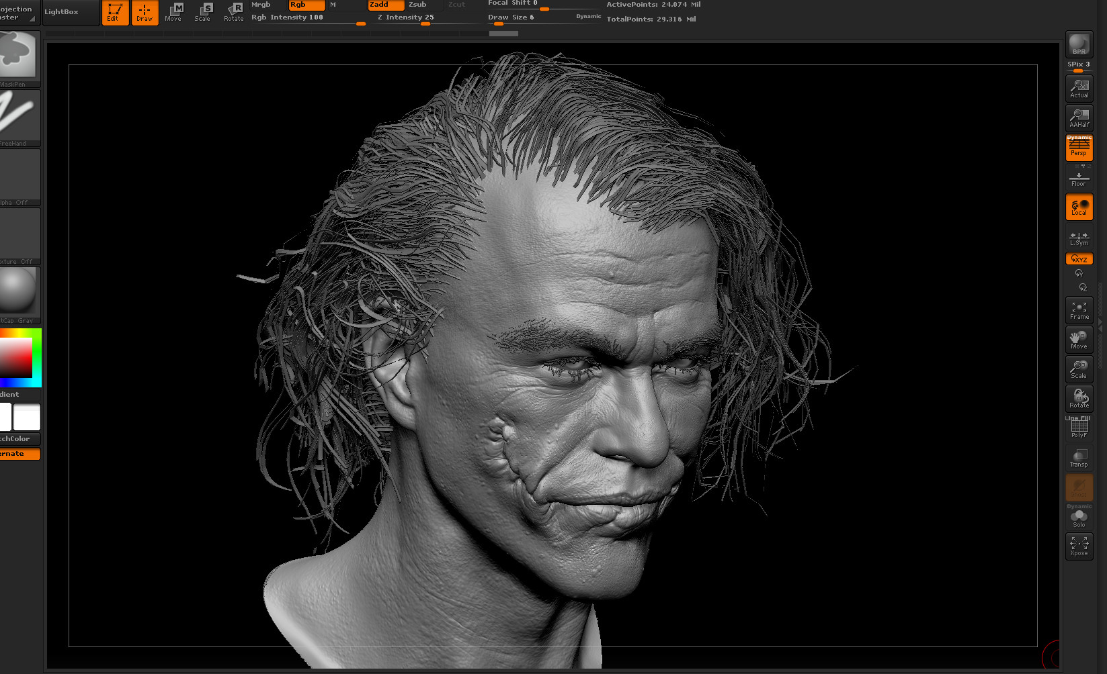Enable M material mode

(345, 5)
